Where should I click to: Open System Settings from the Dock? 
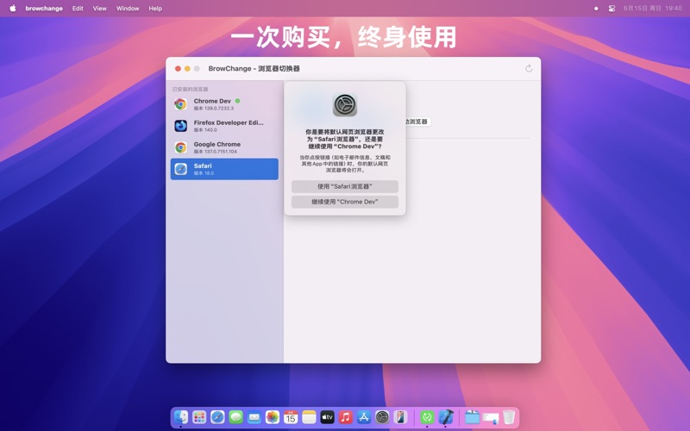[382, 417]
